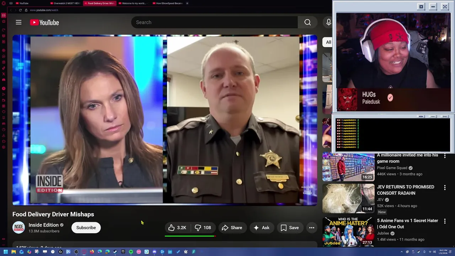Viewport: 455px width, 256px height.
Task: Click the search magnifier button
Action: pos(307,22)
